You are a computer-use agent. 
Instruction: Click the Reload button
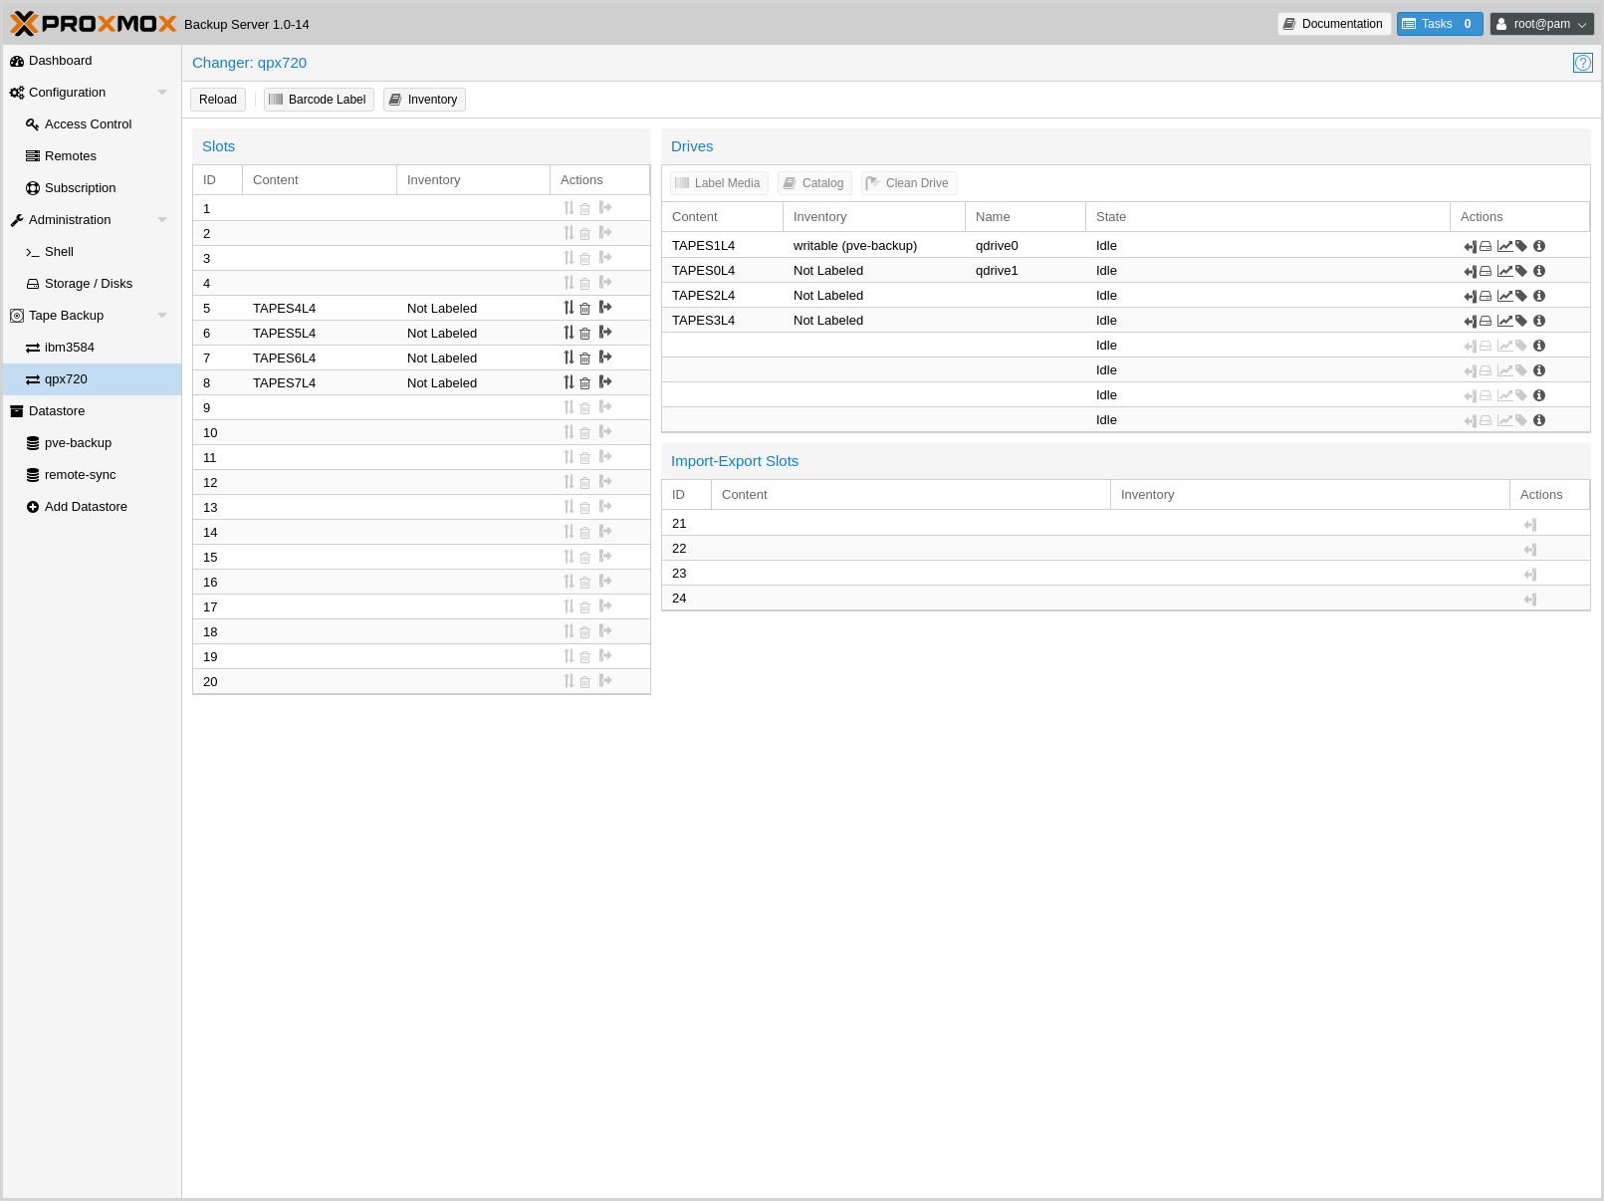pos(218,100)
